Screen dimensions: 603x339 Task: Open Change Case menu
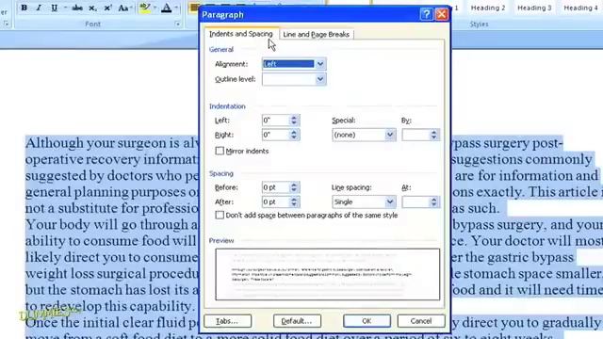tap(124, 8)
